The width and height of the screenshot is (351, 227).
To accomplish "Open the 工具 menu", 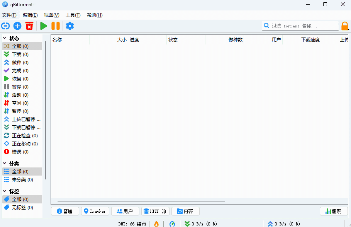I will click(x=73, y=15).
